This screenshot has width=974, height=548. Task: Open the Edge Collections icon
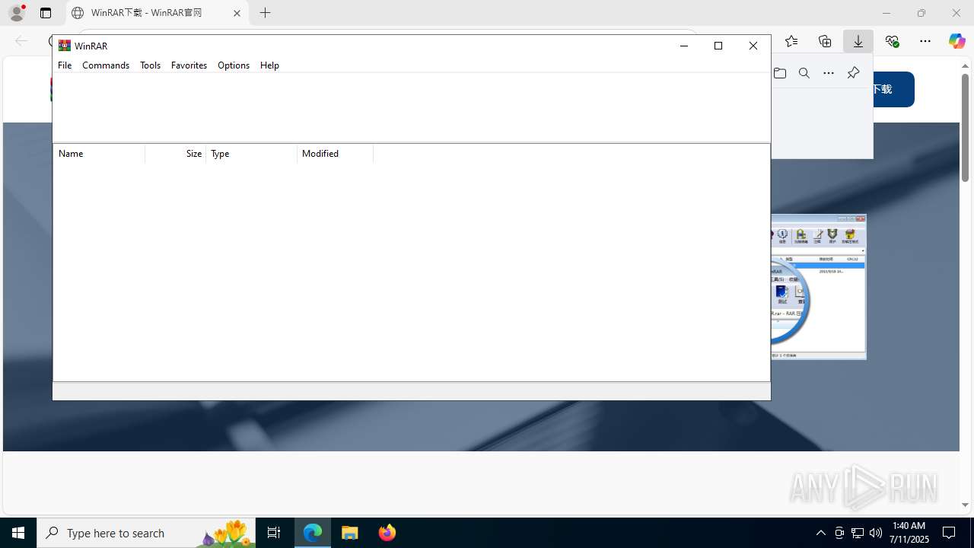coord(825,41)
